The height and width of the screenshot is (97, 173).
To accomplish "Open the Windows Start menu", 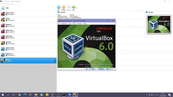I will (3, 95).
